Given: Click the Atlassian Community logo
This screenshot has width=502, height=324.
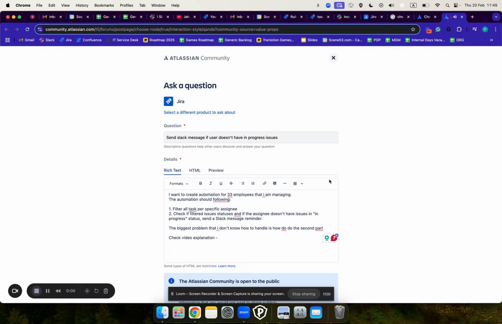Looking at the screenshot, I should pos(197,58).
